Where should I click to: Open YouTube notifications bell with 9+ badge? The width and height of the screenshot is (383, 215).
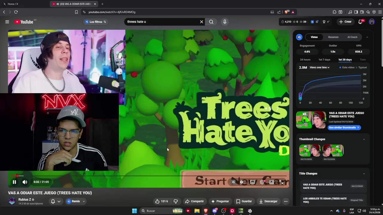[x=361, y=22]
